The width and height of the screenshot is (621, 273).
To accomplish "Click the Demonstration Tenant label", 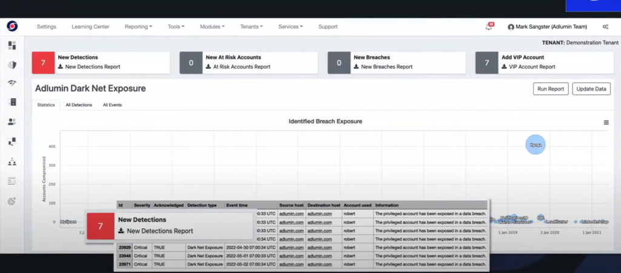I will tap(592, 42).
